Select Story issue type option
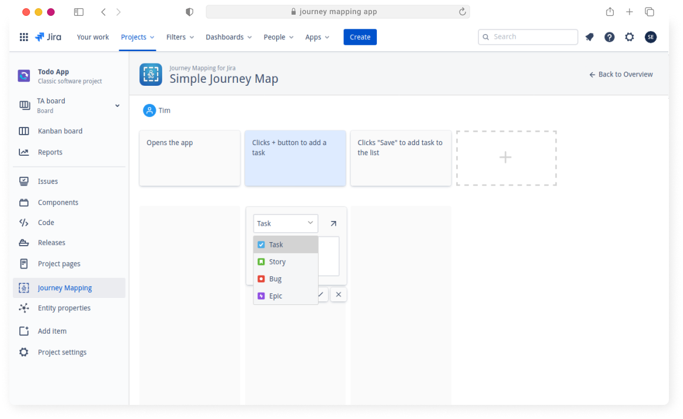This screenshot has width=683, height=419. (286, 262)
